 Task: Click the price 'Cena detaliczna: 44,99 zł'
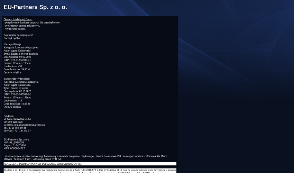tap(17, 104)
